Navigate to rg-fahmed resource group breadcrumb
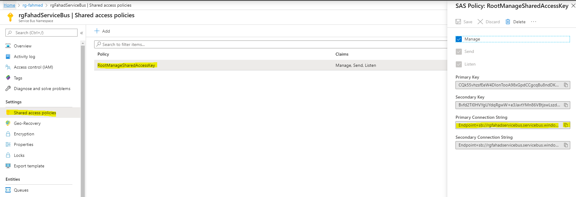The width and height of the screenshot is (576, 197). [33, 5]
